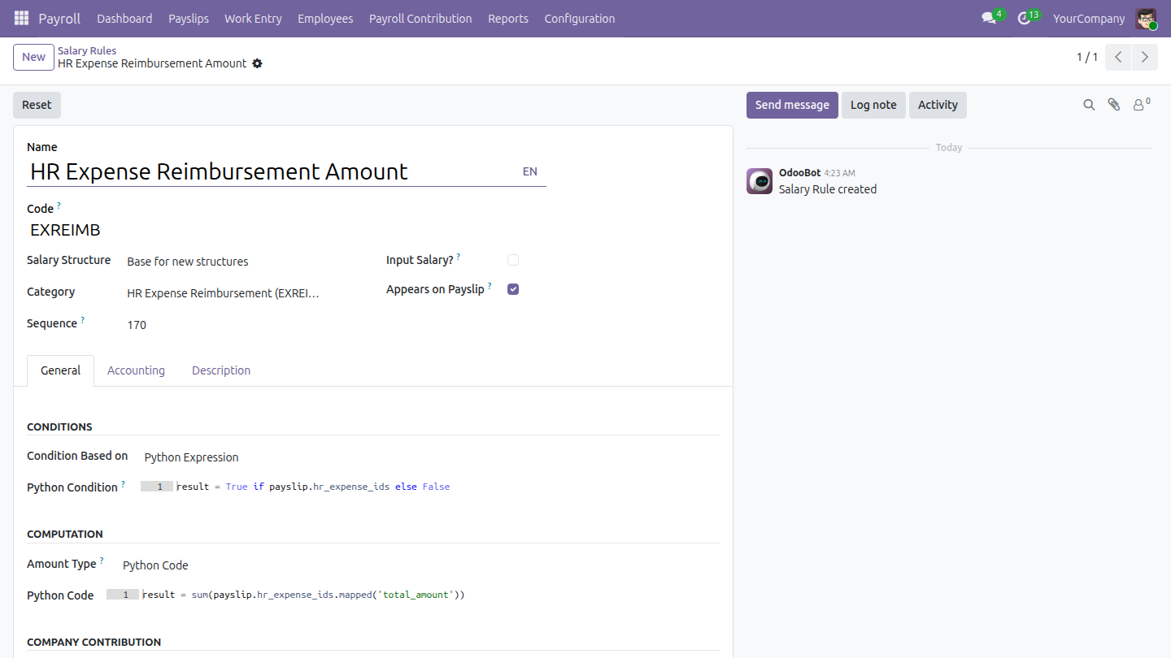Open the conversations message icon
This screenshot has width=1171, height=658.
[989, 18]
